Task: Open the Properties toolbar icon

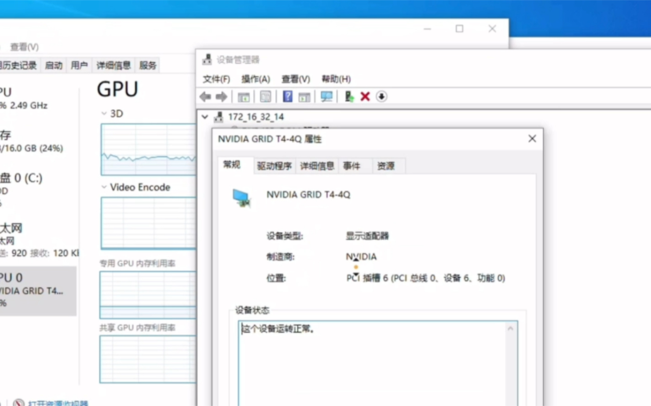Action: (266, 97)
